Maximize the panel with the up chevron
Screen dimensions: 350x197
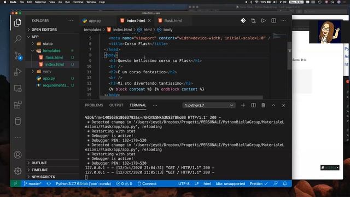[273, 106]
